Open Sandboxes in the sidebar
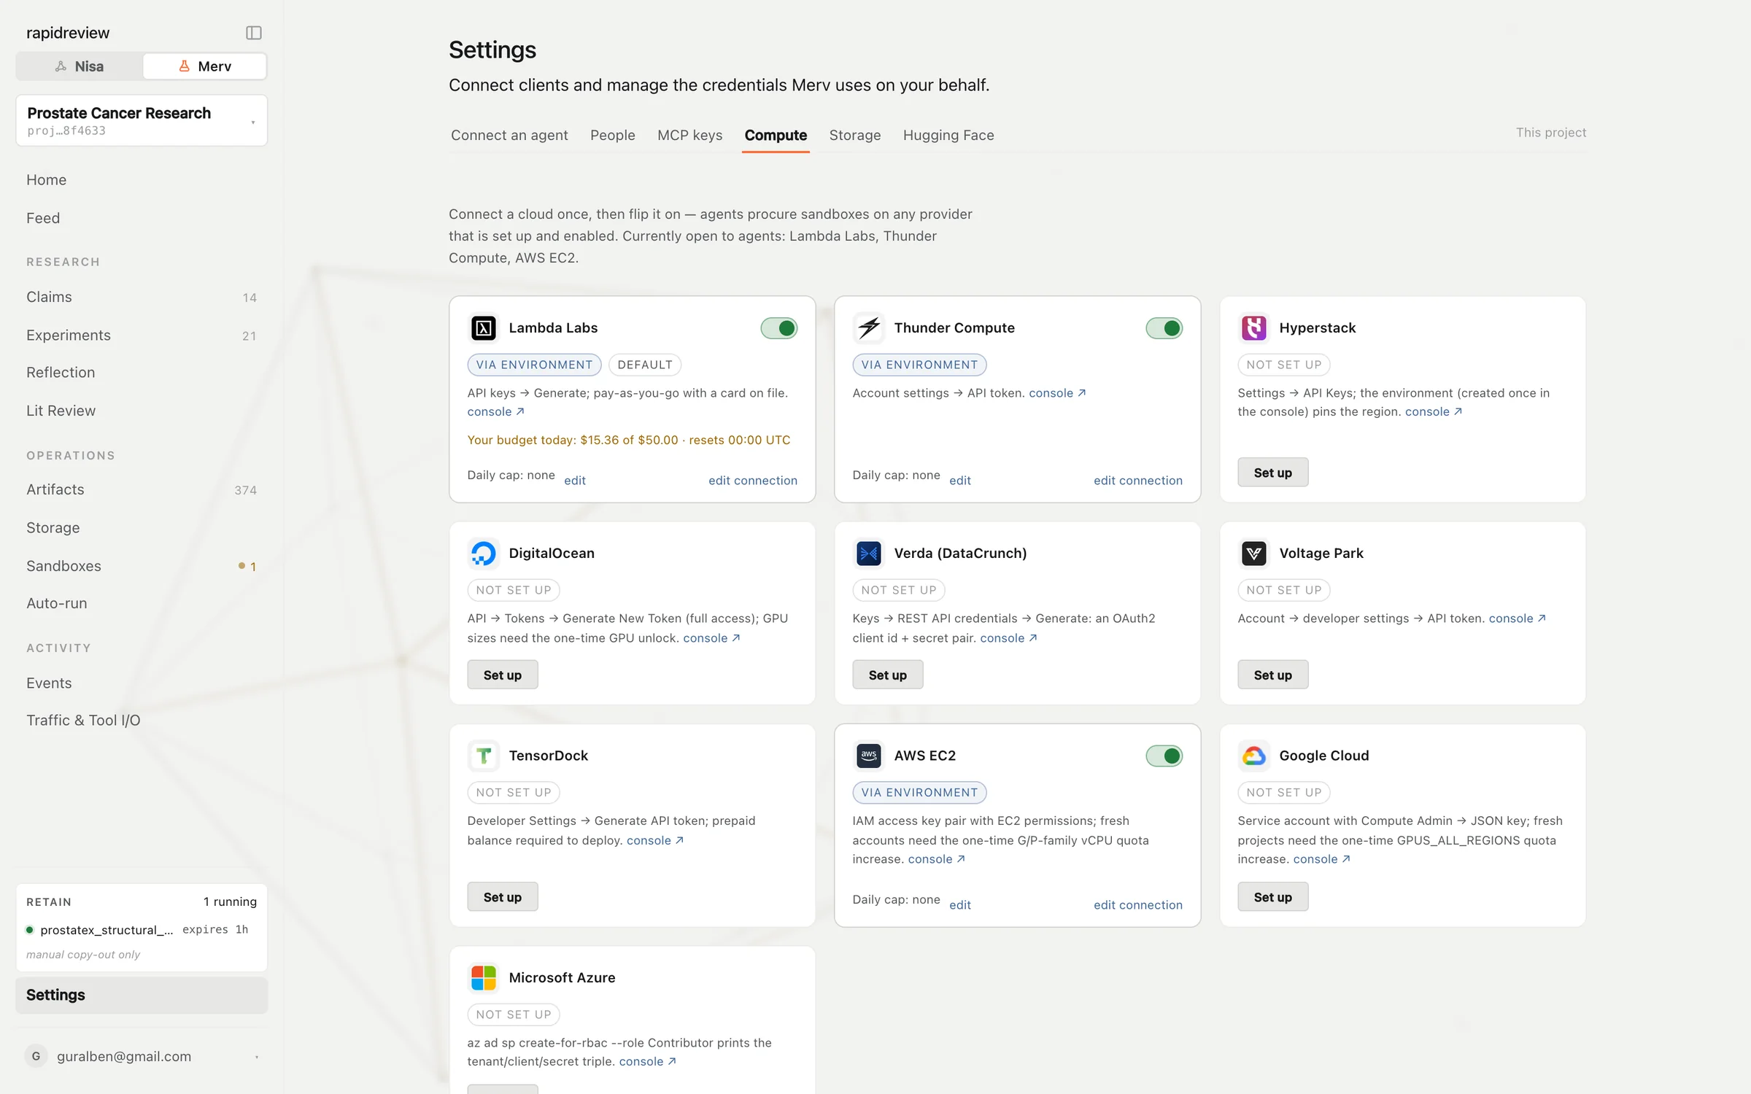This screenshot has width=1751, height=1094. click(x=142, y=566)
